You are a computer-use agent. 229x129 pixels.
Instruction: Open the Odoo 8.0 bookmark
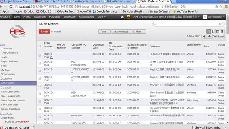pyautogui.click(x=44, y=11)
